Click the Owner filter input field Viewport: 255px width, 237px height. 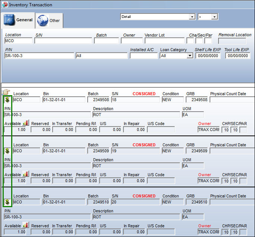(132, 41)
